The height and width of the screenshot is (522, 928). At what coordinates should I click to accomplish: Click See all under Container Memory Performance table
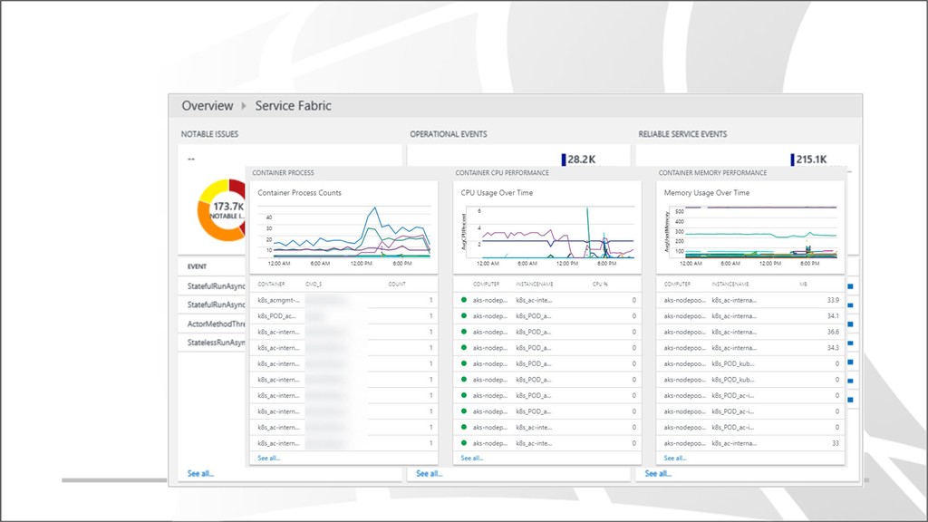(x=674, y=458)
